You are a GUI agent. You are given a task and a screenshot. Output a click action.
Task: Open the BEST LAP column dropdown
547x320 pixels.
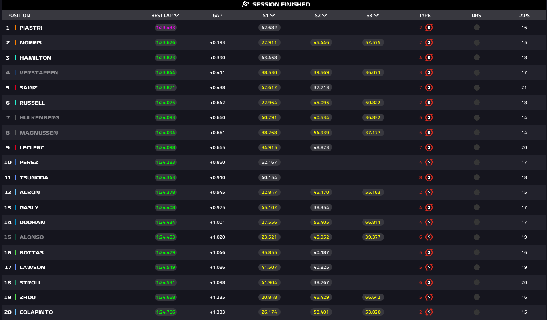[x=177, y=16]
